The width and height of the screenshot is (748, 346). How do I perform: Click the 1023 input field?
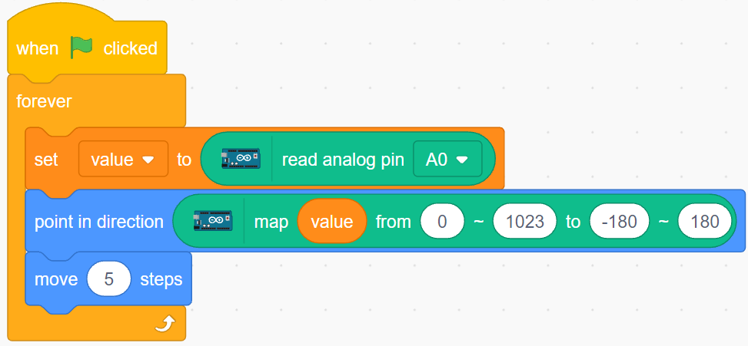tap(525, 221)
